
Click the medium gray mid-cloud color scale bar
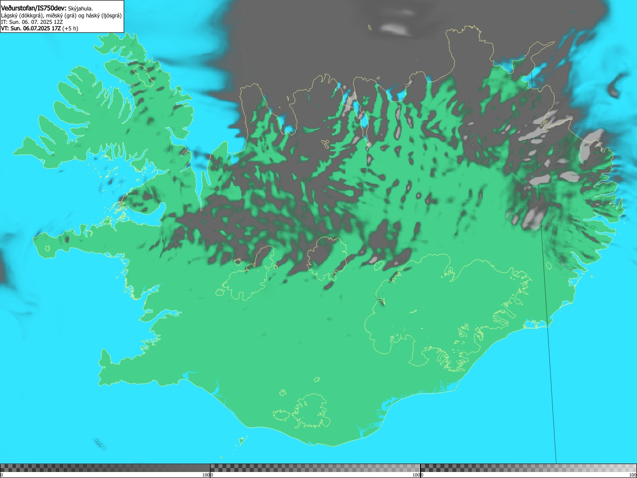click(315, 468)
